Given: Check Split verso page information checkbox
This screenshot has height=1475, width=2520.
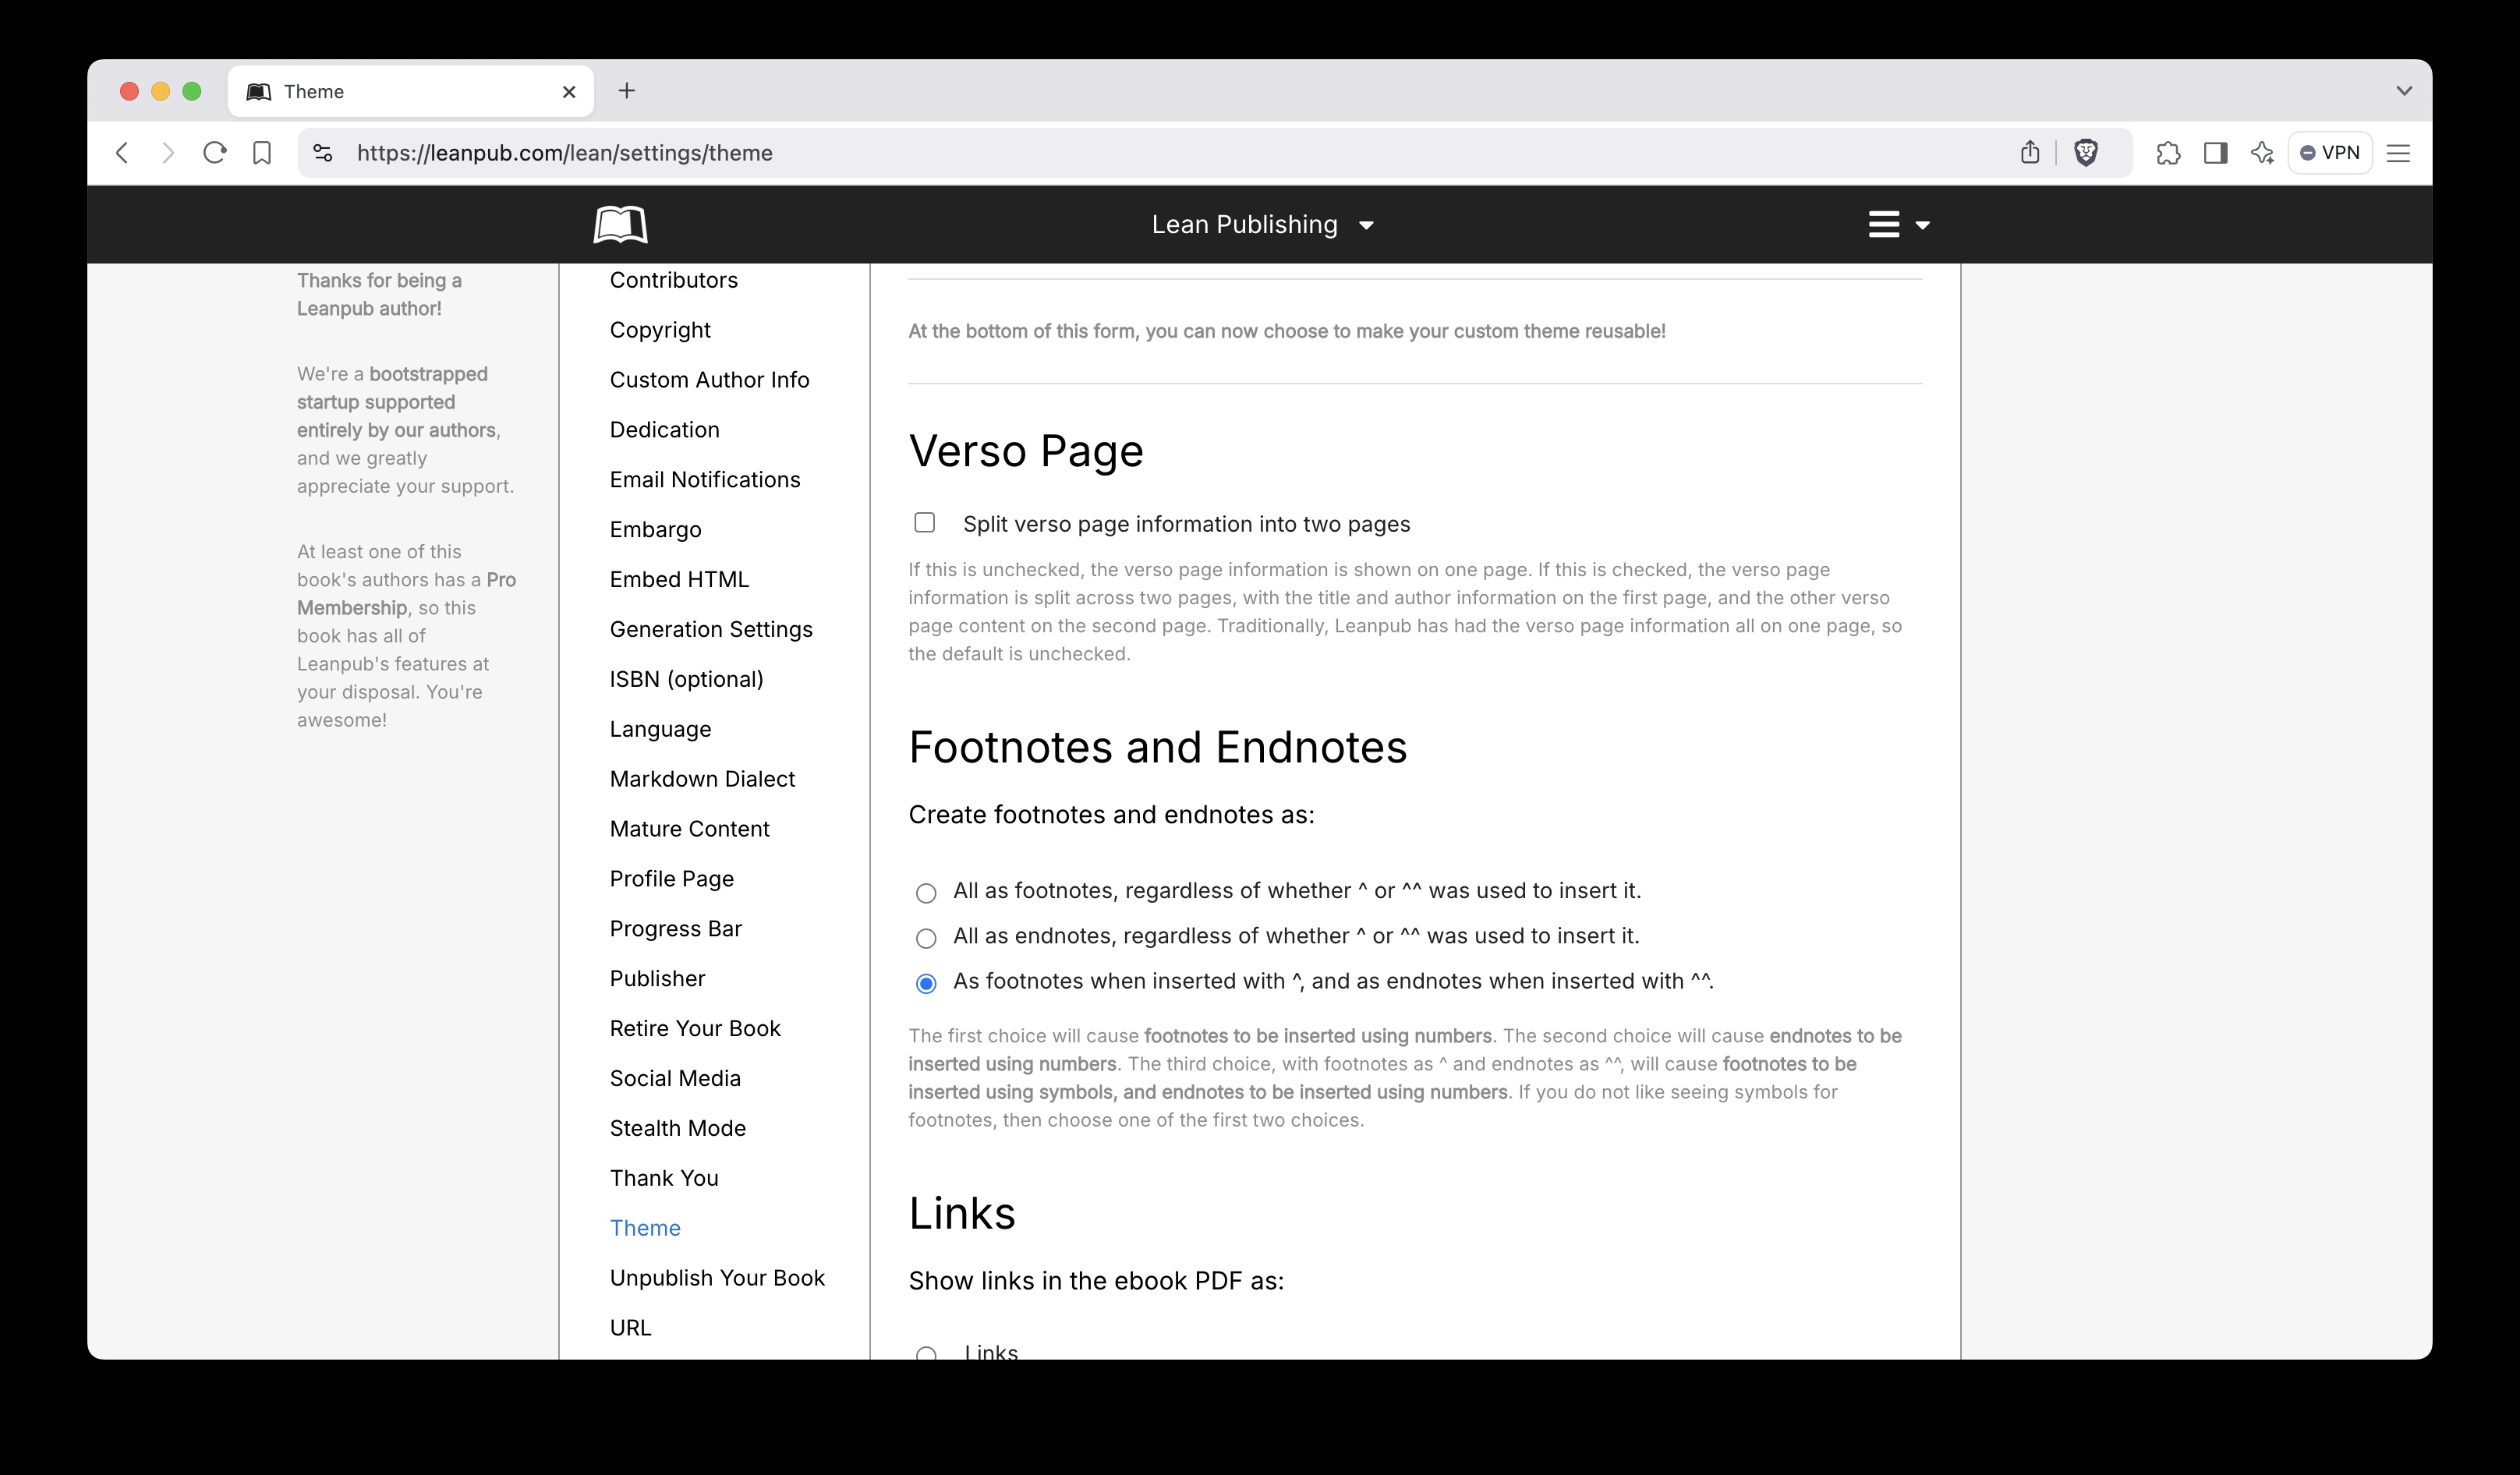Looking at the screenshot, I should pyautogui.click(x=925, y=523).
